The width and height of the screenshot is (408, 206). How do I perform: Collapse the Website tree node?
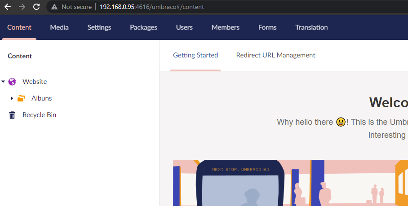tap(3, 82)
